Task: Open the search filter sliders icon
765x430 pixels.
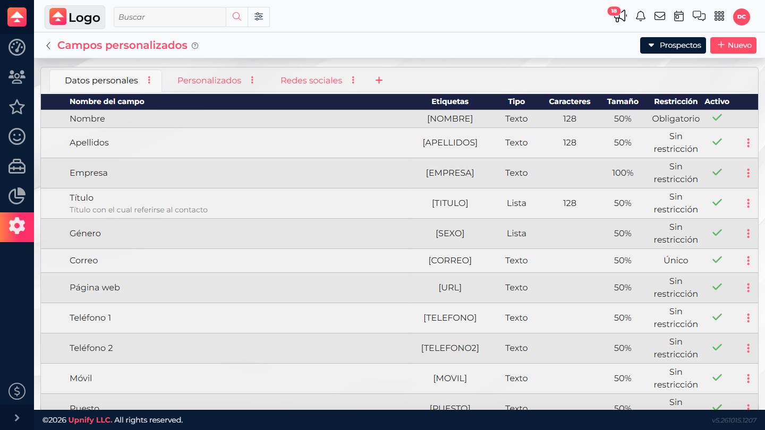Action: tap(259, 17)
